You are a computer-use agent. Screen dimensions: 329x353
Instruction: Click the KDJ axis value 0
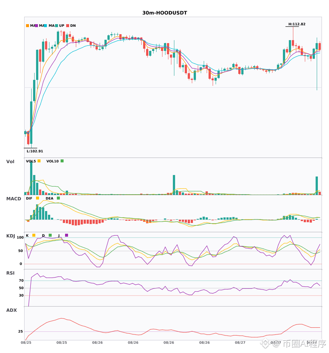click(21, 264)
